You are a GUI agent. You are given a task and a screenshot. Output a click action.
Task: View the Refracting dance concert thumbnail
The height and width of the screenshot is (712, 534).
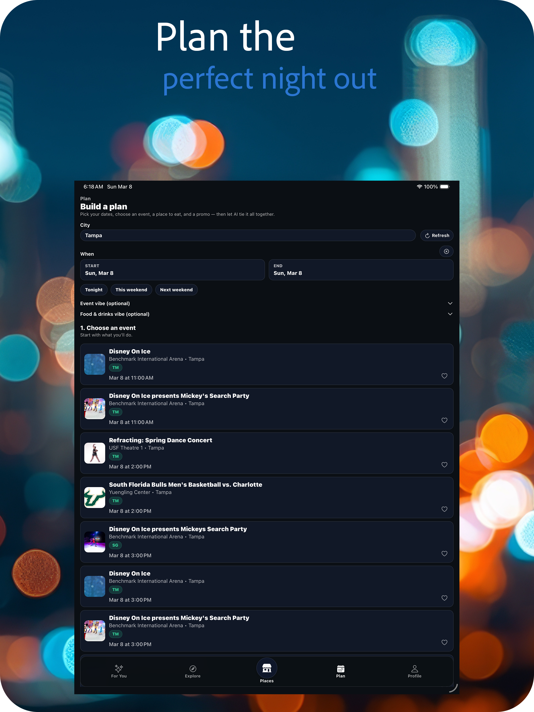[95, 453]
